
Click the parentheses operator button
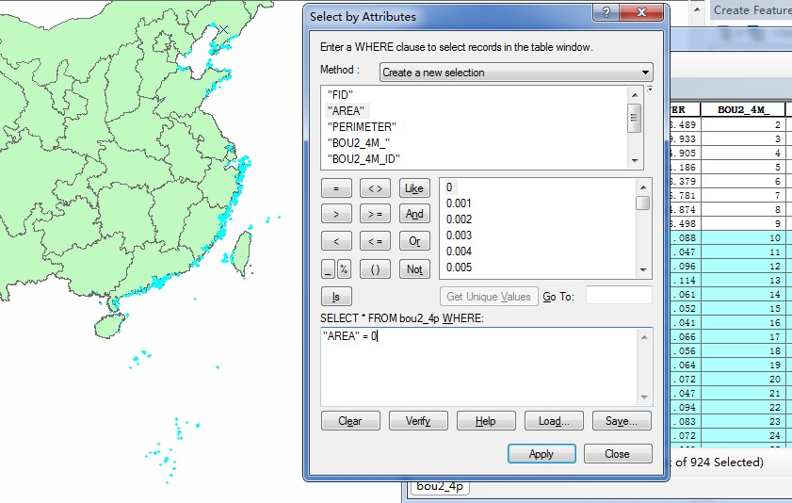(375, 269)
